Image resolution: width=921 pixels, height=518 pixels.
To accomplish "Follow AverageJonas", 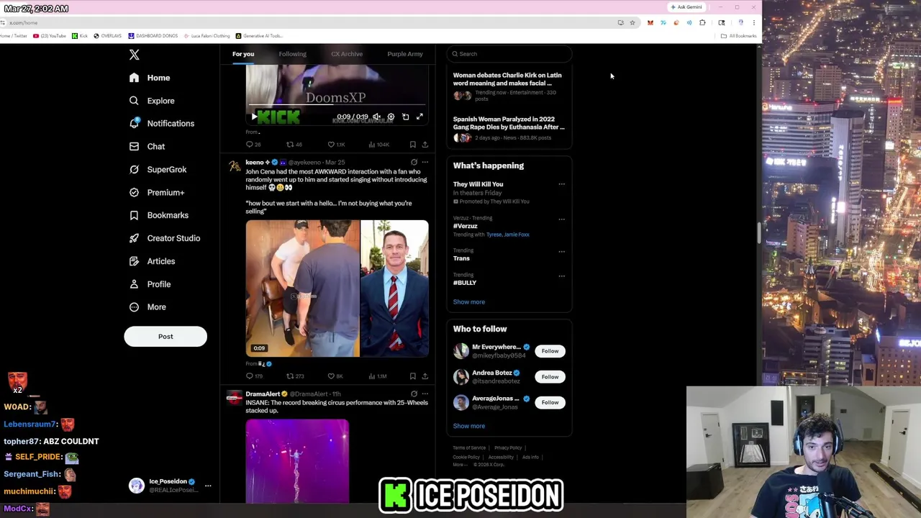I will pos(550,403).
